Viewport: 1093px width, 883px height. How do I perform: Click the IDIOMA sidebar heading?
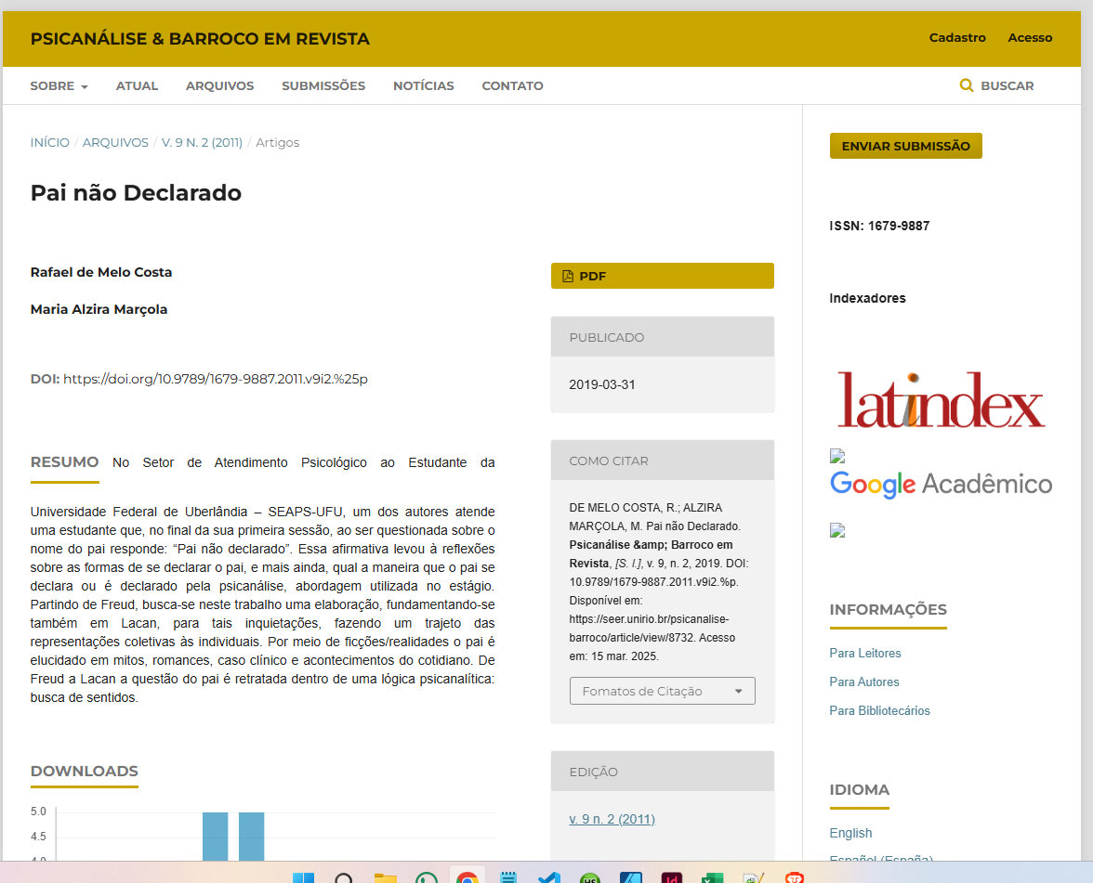pyautogui.click(x=860, y=789)
